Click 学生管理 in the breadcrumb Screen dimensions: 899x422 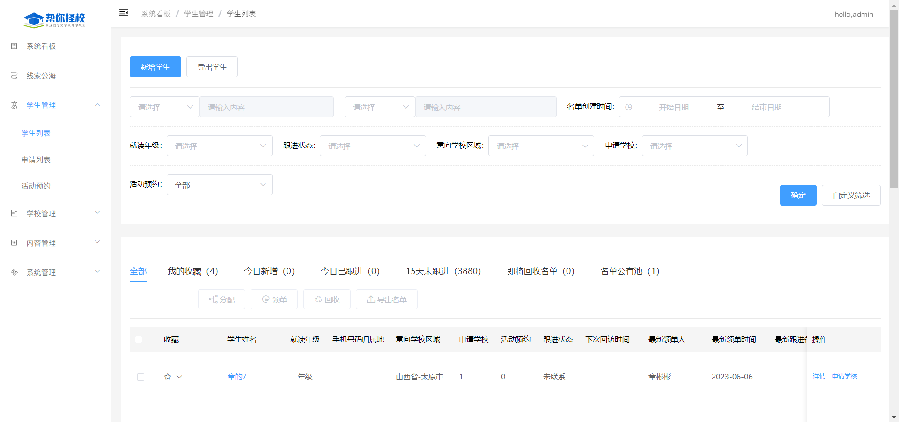tap(199, 14)
